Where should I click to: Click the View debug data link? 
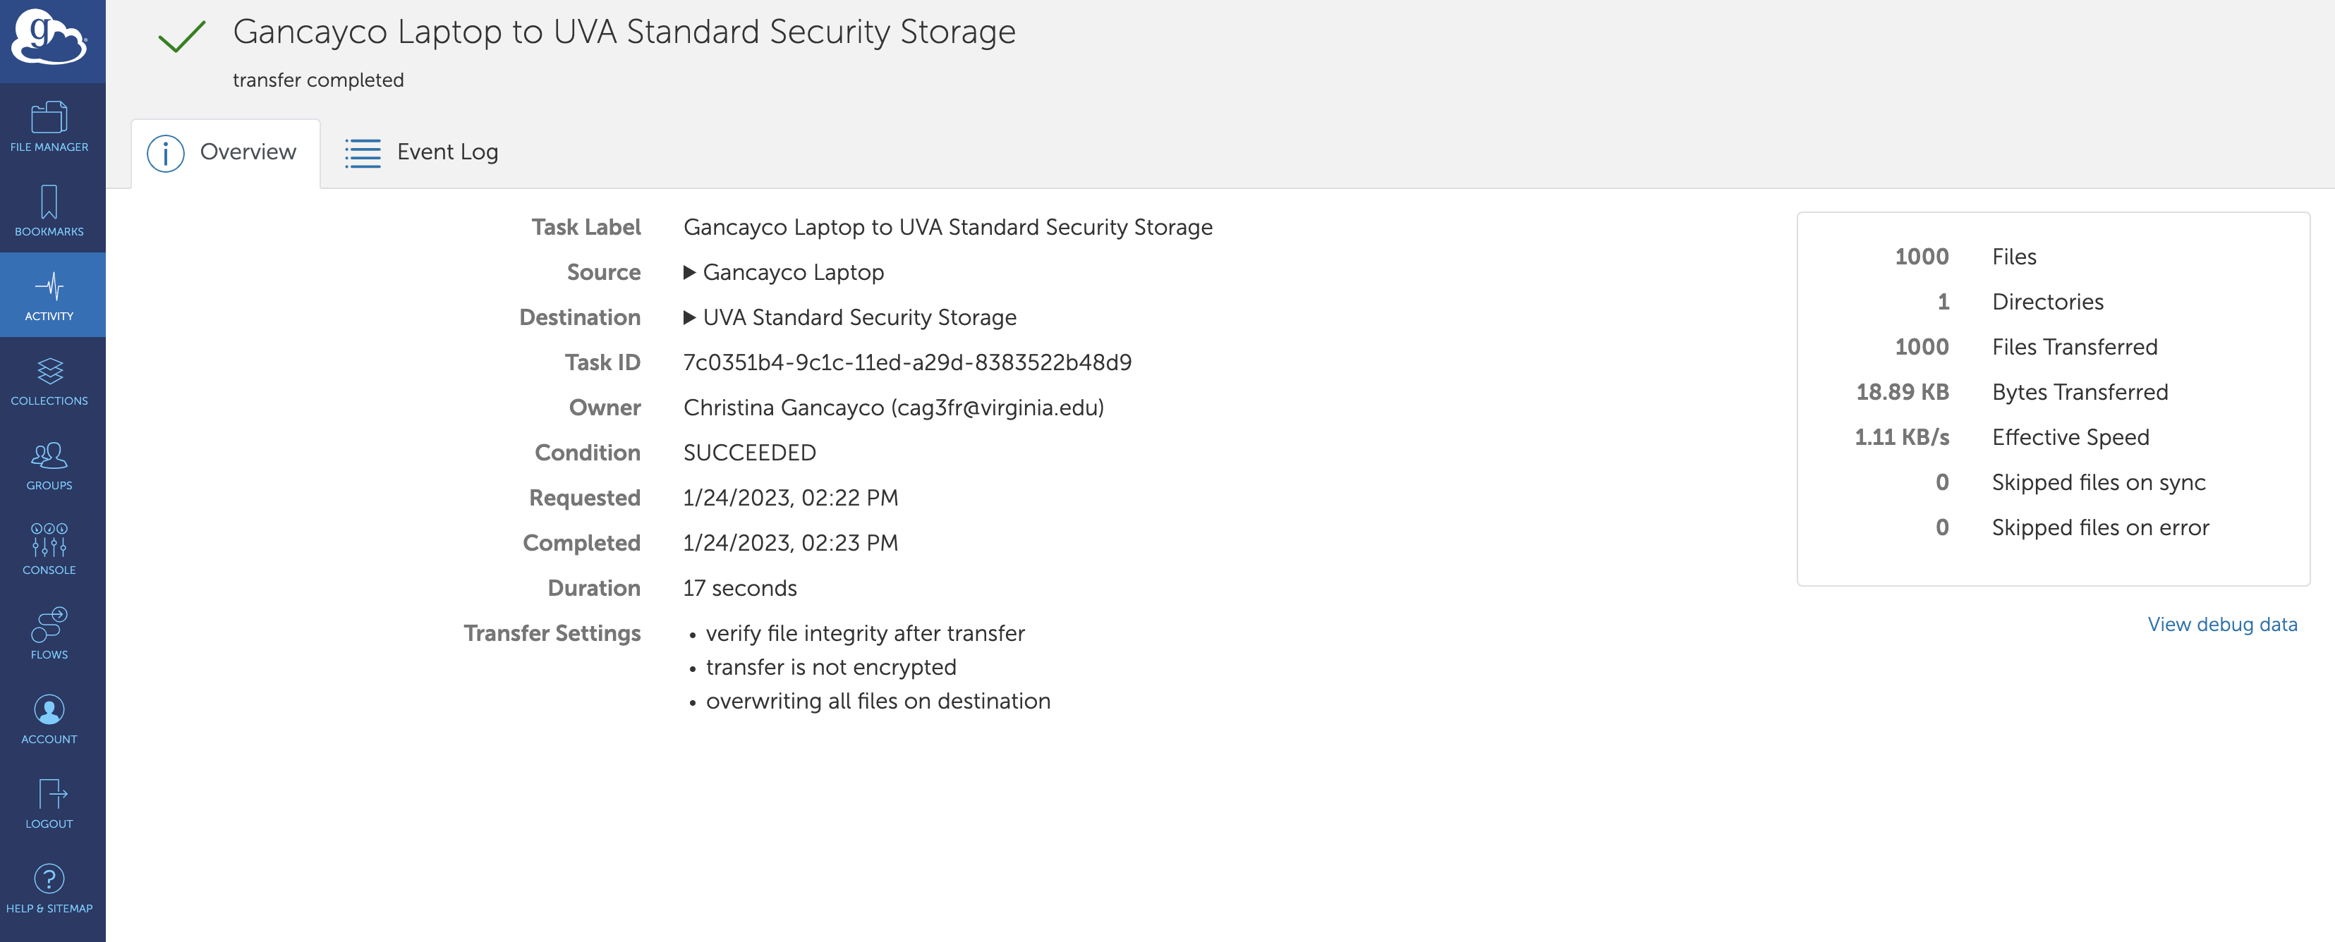pos(2221,624)
